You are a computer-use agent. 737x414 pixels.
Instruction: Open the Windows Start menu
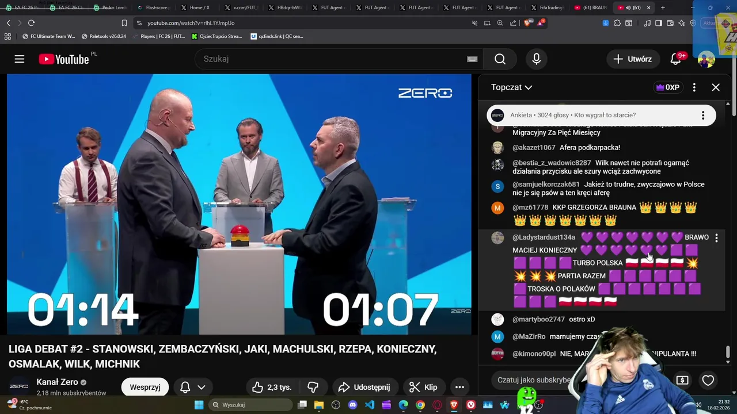[199, 405]
